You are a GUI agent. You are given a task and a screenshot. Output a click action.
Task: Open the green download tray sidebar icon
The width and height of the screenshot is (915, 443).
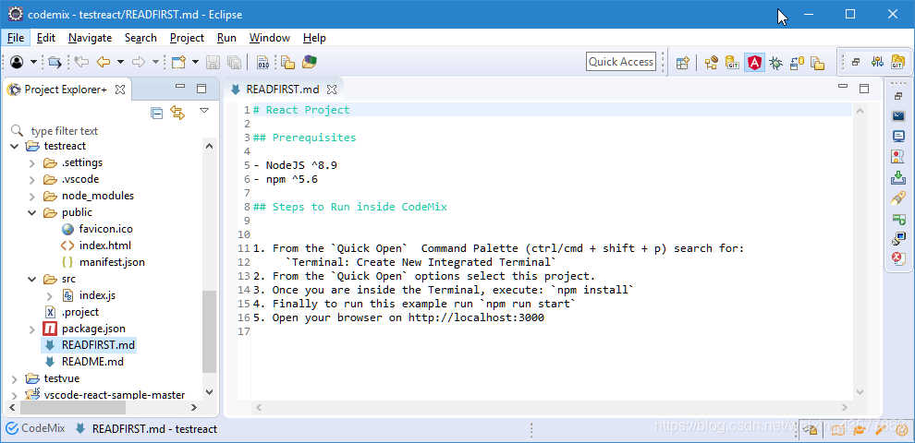(x=898, y=177)
